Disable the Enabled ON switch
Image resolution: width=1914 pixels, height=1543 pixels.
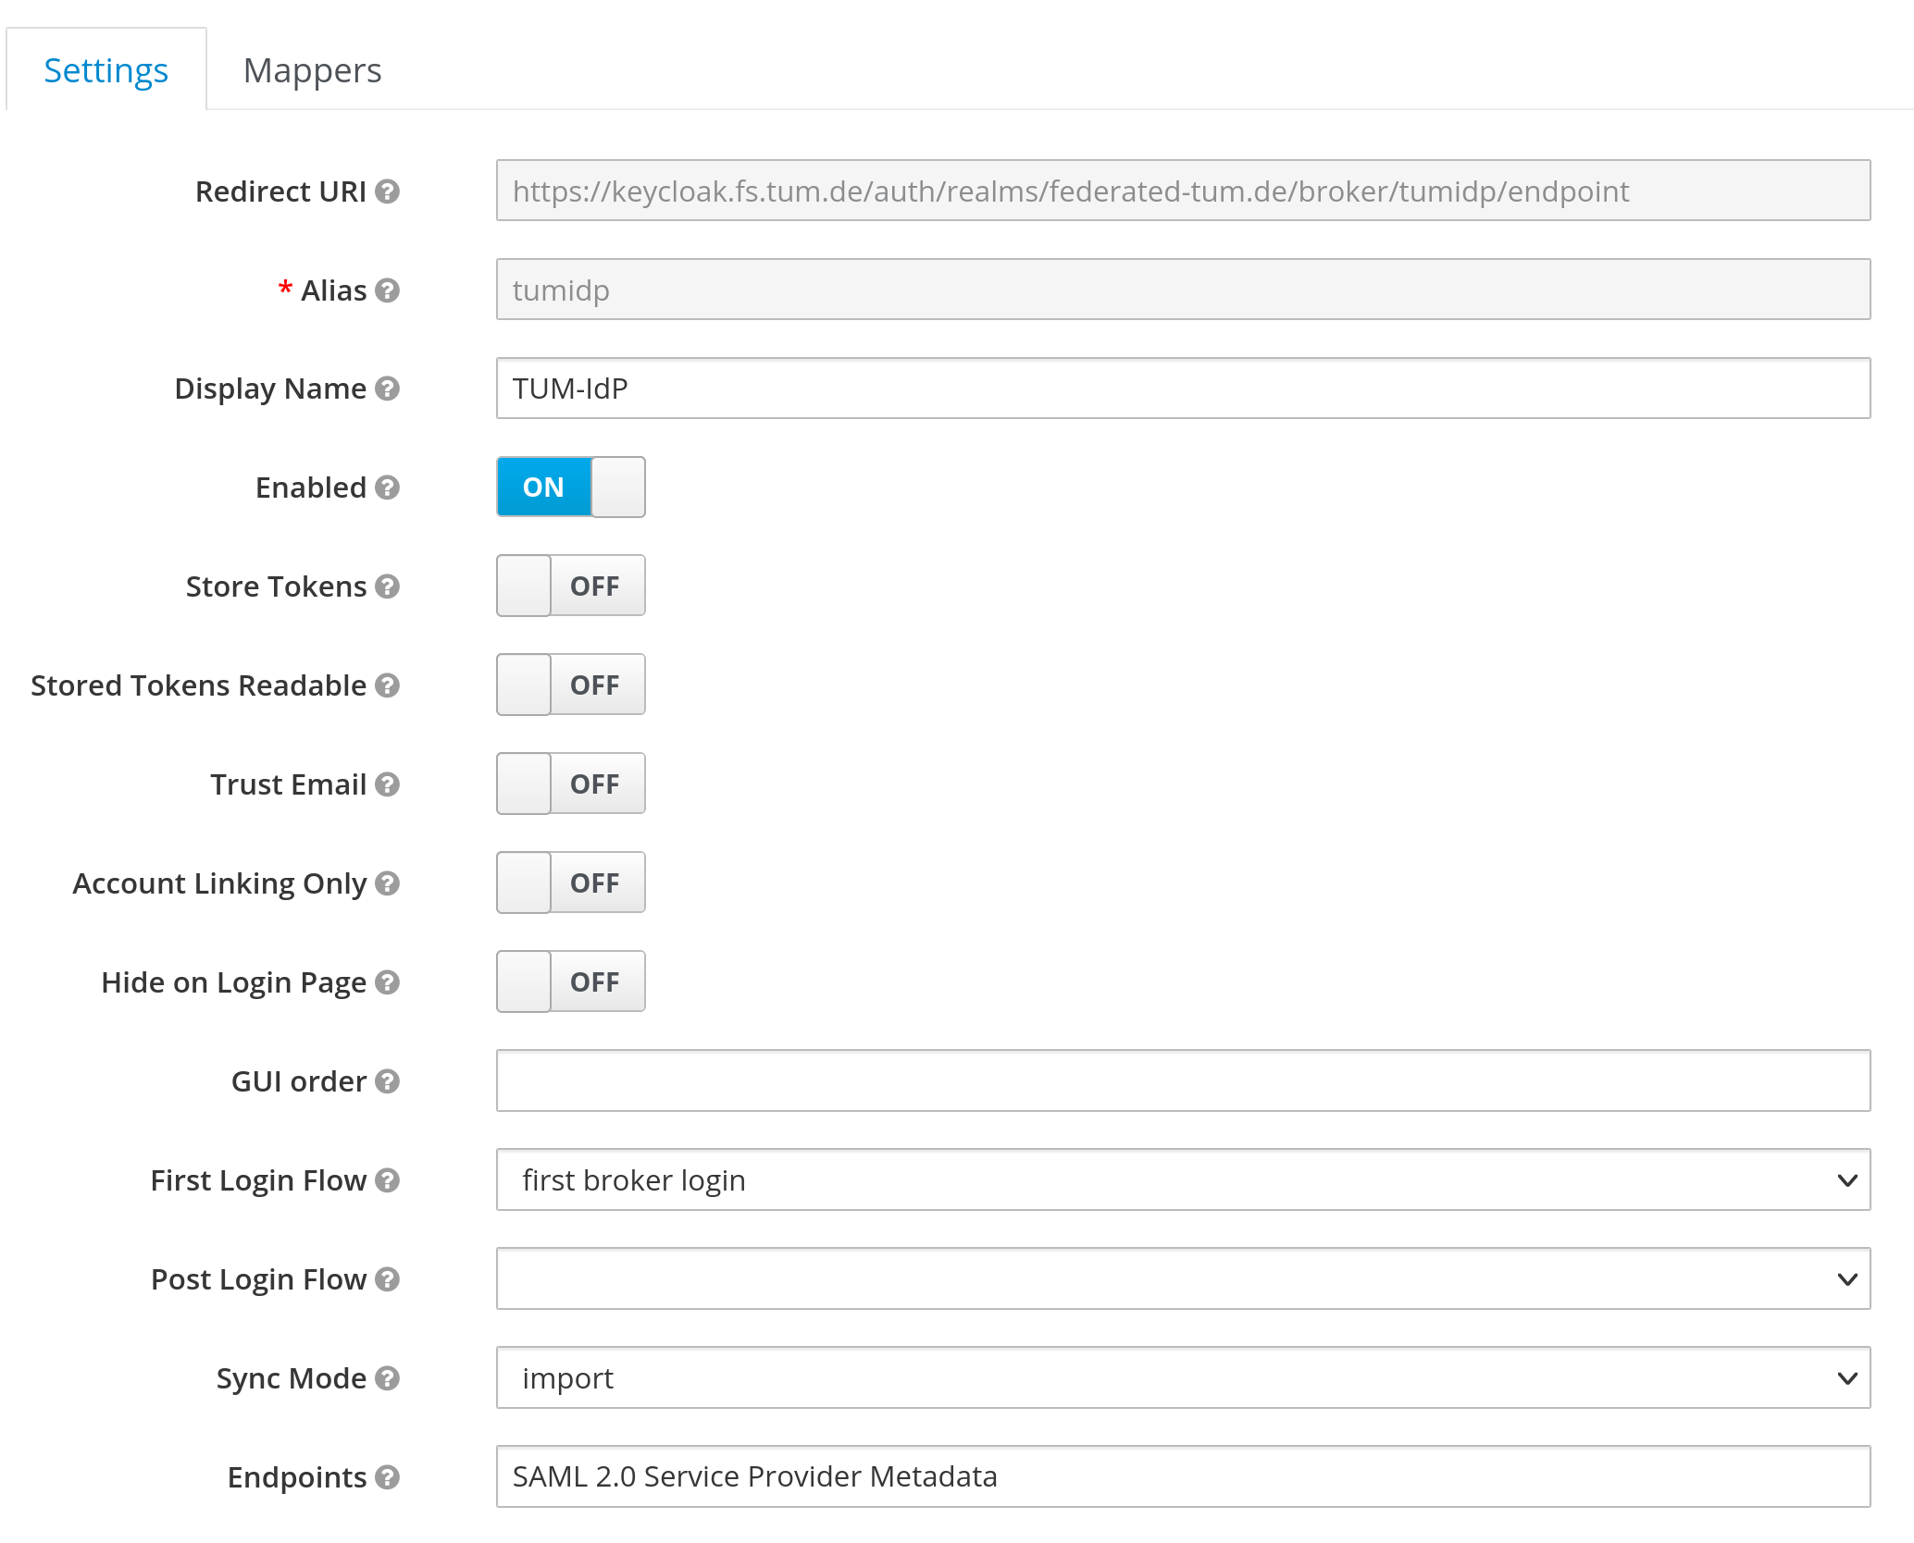[570, 488]
